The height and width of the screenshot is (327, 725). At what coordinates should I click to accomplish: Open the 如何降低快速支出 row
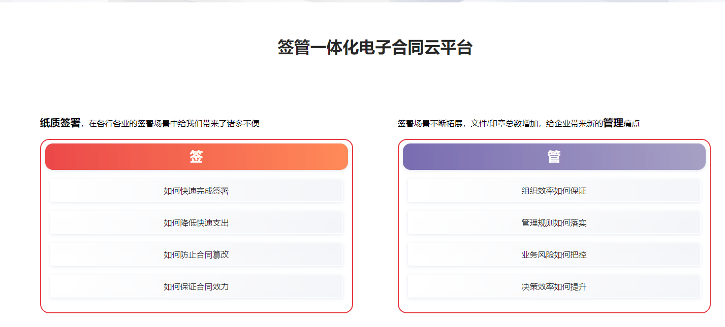click(197, 223)
